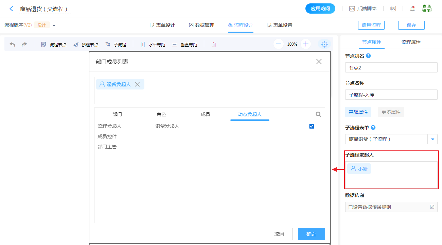Center canvas with the locate icon
This screenshot has height=245, width=442.
coord(324,44)
